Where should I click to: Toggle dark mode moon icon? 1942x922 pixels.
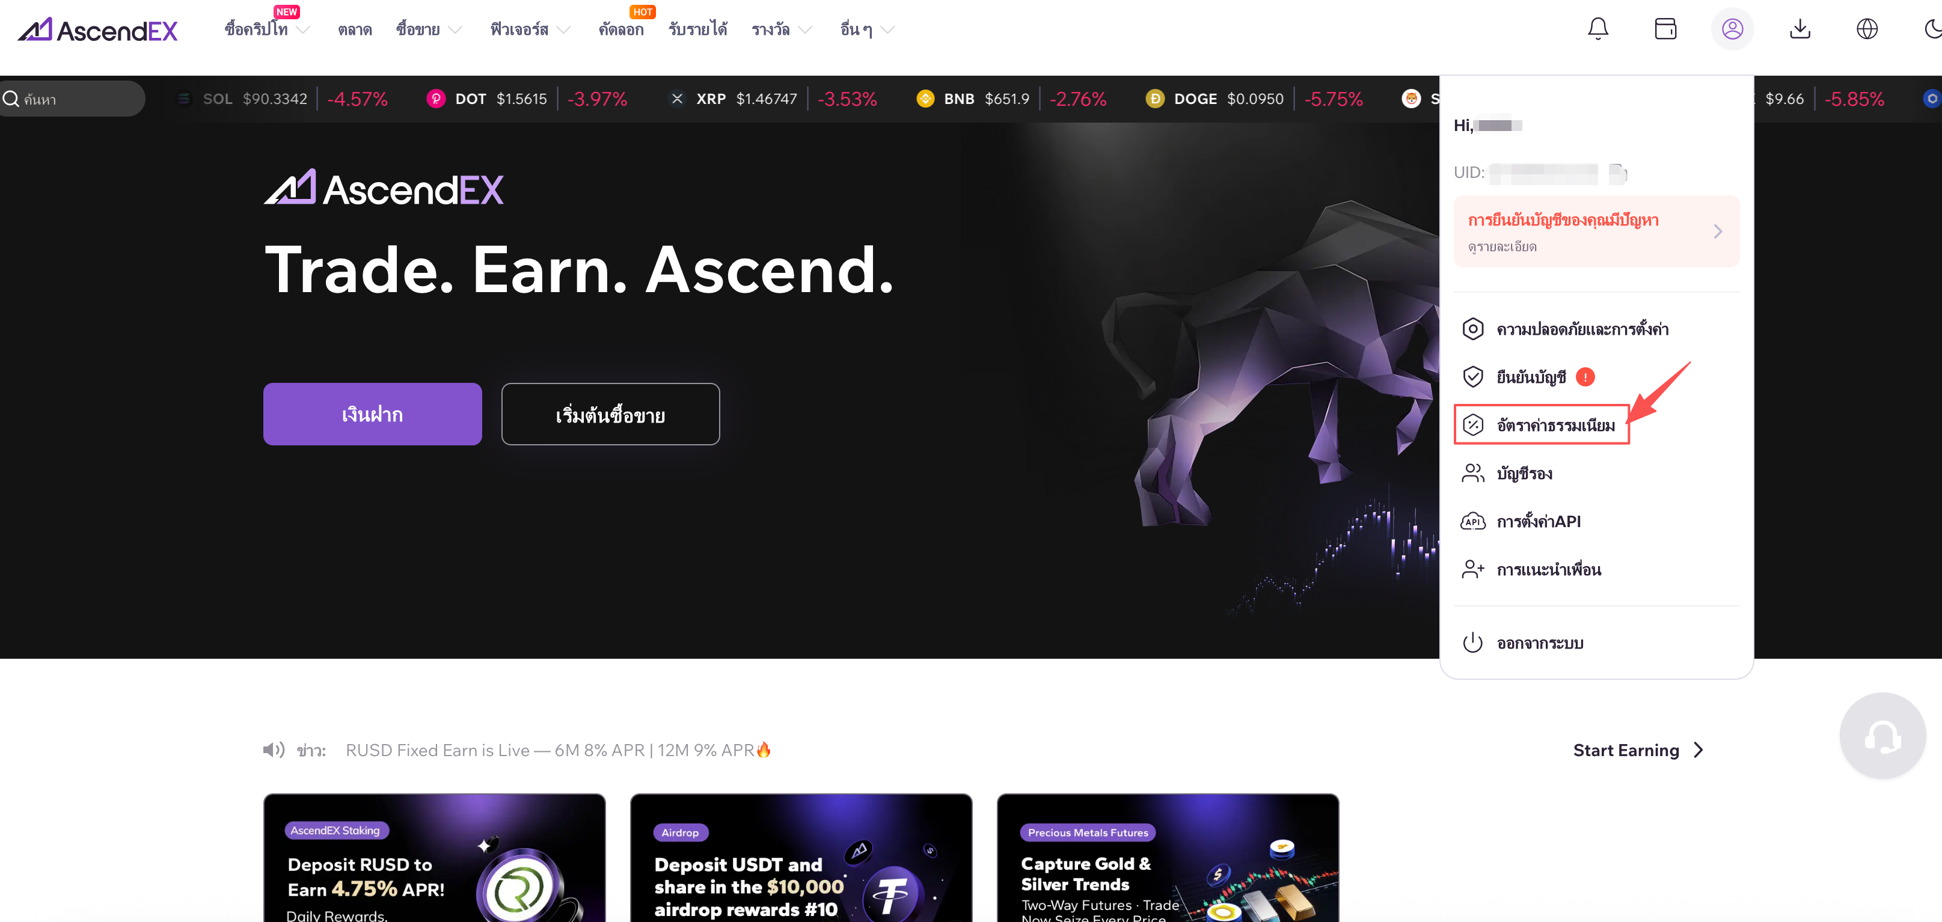(x=1932, y=29)
